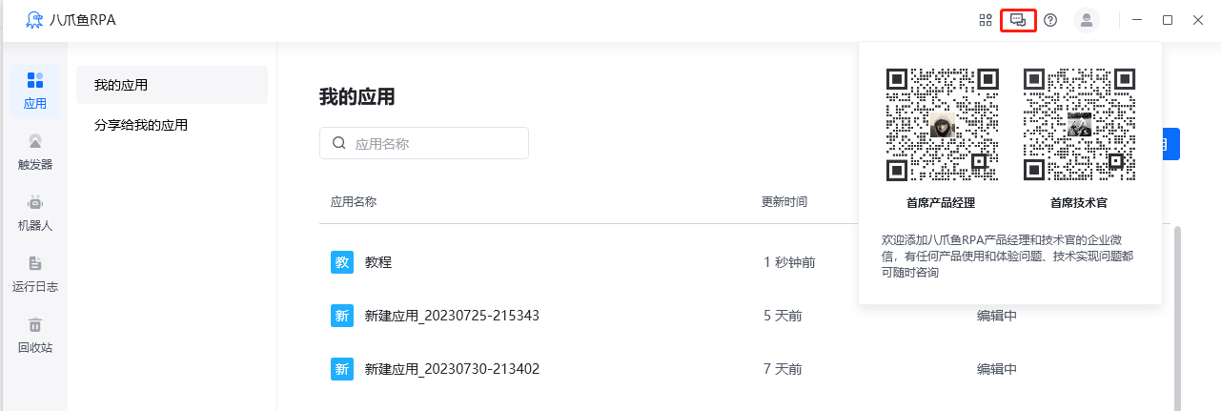Open the help question mark icon

tap(1050, 20)
